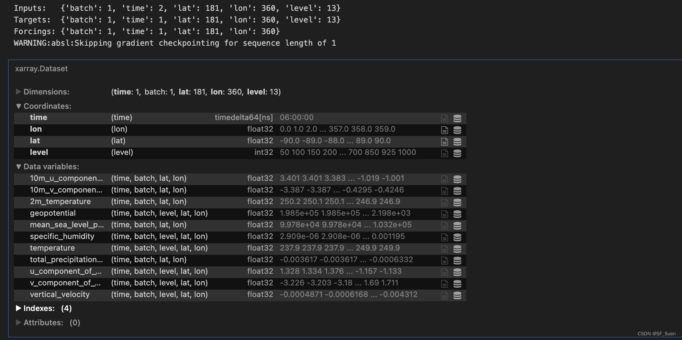Show attributes icon for 10m_u_component row

pyautogui.click(x=445, y=179)
